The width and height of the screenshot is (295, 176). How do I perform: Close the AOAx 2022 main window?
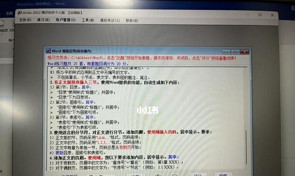272,15
